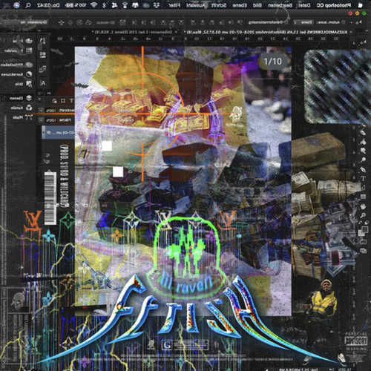
Task: Open the Kanäle channels panel icon
Action: [29, 108]
